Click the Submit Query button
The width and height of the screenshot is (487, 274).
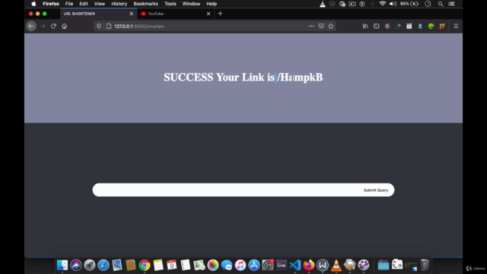[x=376, y=190]
